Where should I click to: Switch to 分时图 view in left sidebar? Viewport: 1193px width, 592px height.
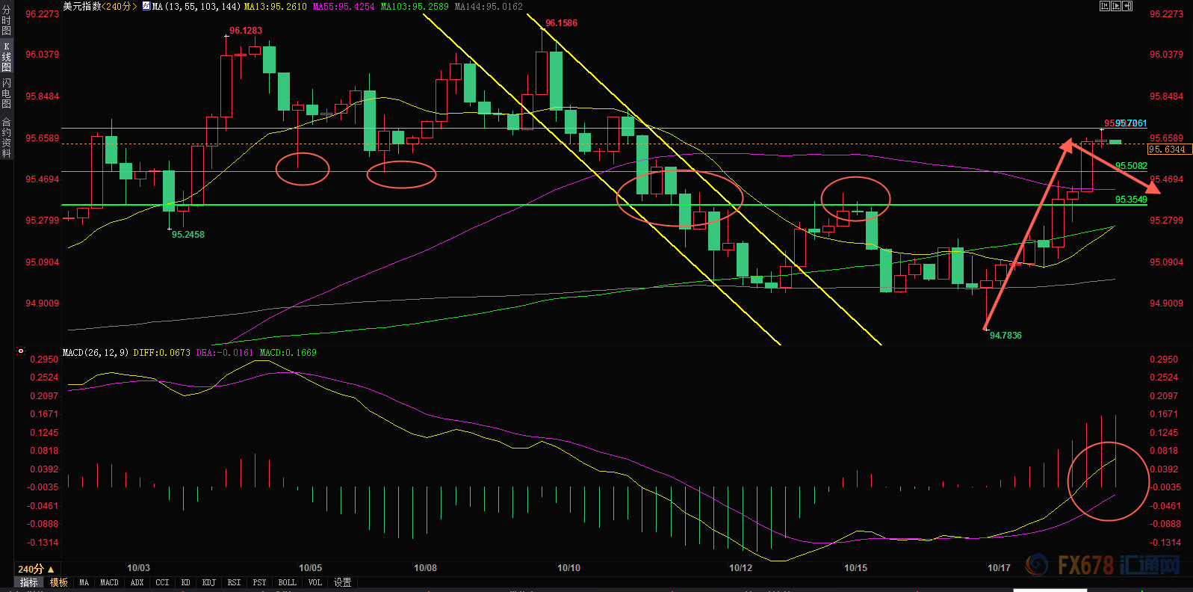tap(7, 21)
